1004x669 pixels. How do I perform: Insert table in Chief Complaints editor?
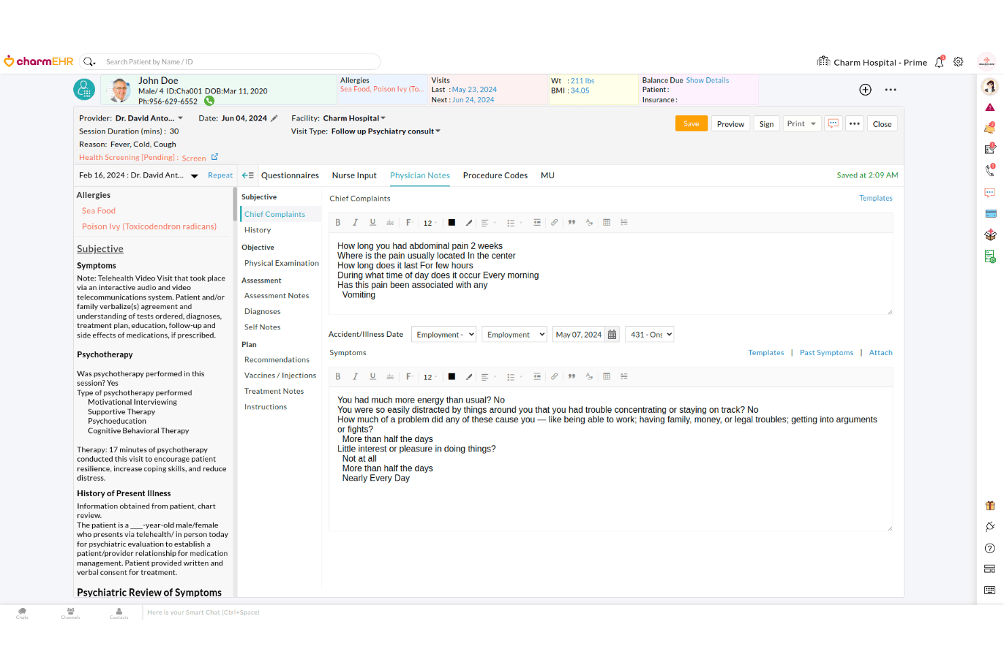click(606, 222)
